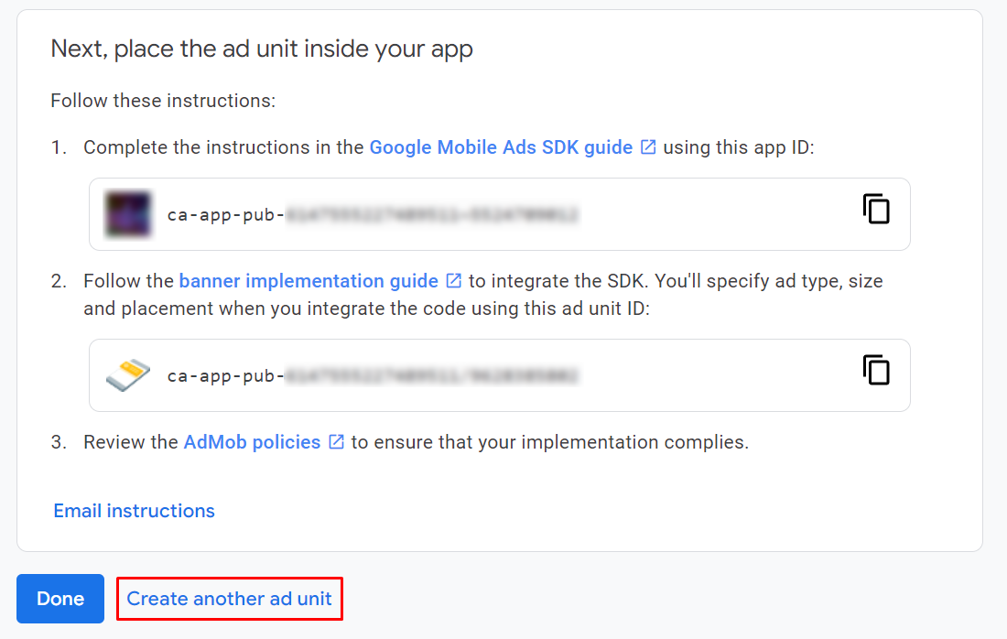This screenshot has width=1007, height=639.
Task: Open the Google Mobile Ads SDK guide link
Action: point(501,147)
